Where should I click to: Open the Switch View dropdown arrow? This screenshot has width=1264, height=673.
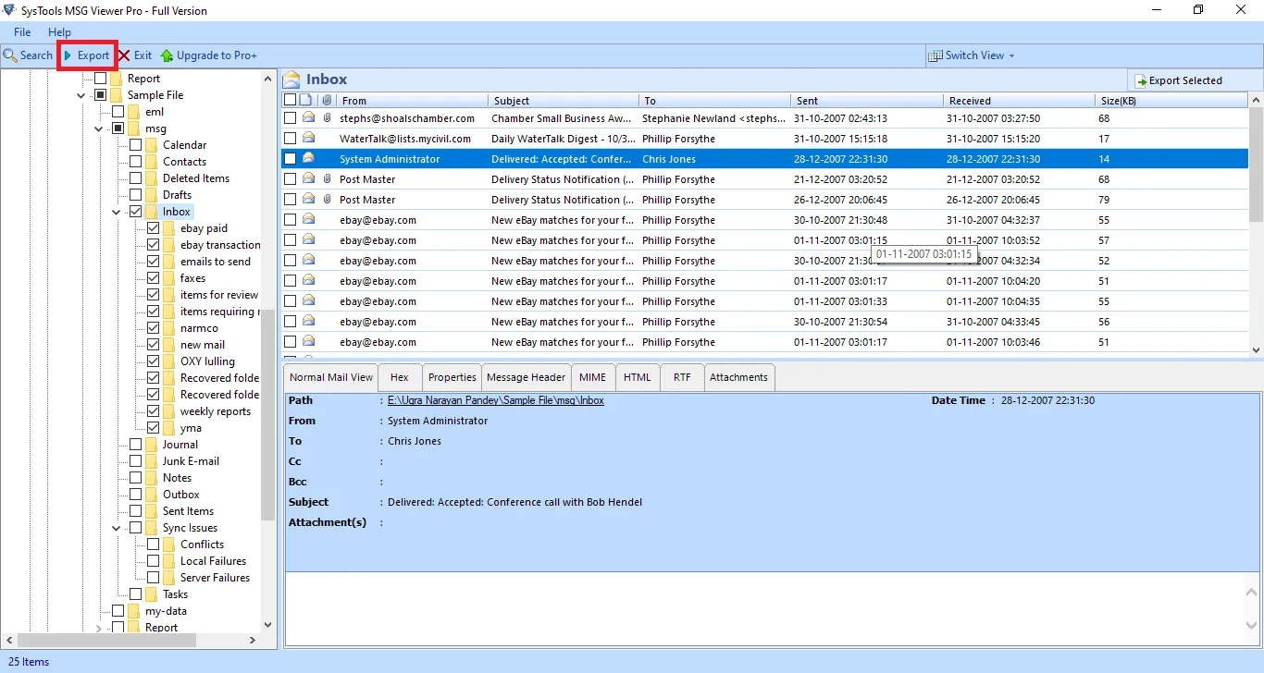tap(1011, 55)
